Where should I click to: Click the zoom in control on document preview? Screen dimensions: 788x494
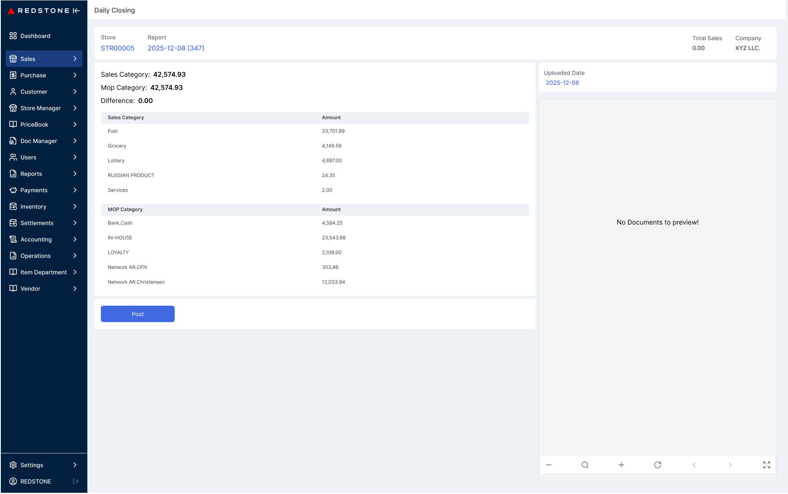[x=621, y=464]
